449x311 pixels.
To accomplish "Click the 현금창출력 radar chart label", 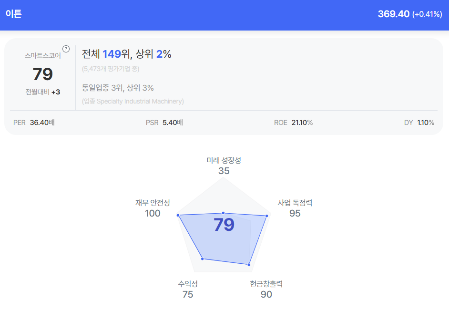I will pyautogui.click(x=266, y=284).
